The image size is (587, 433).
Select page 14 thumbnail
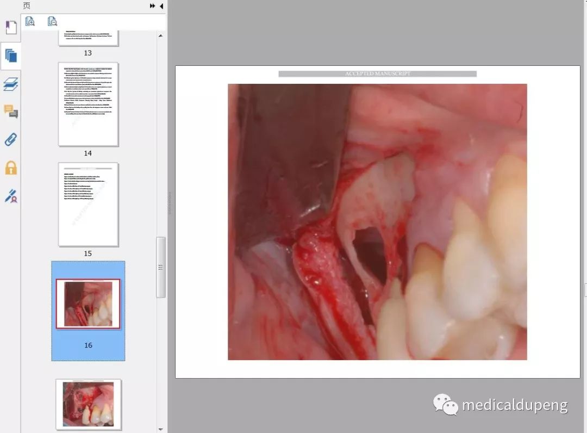(x=88, y=104)
